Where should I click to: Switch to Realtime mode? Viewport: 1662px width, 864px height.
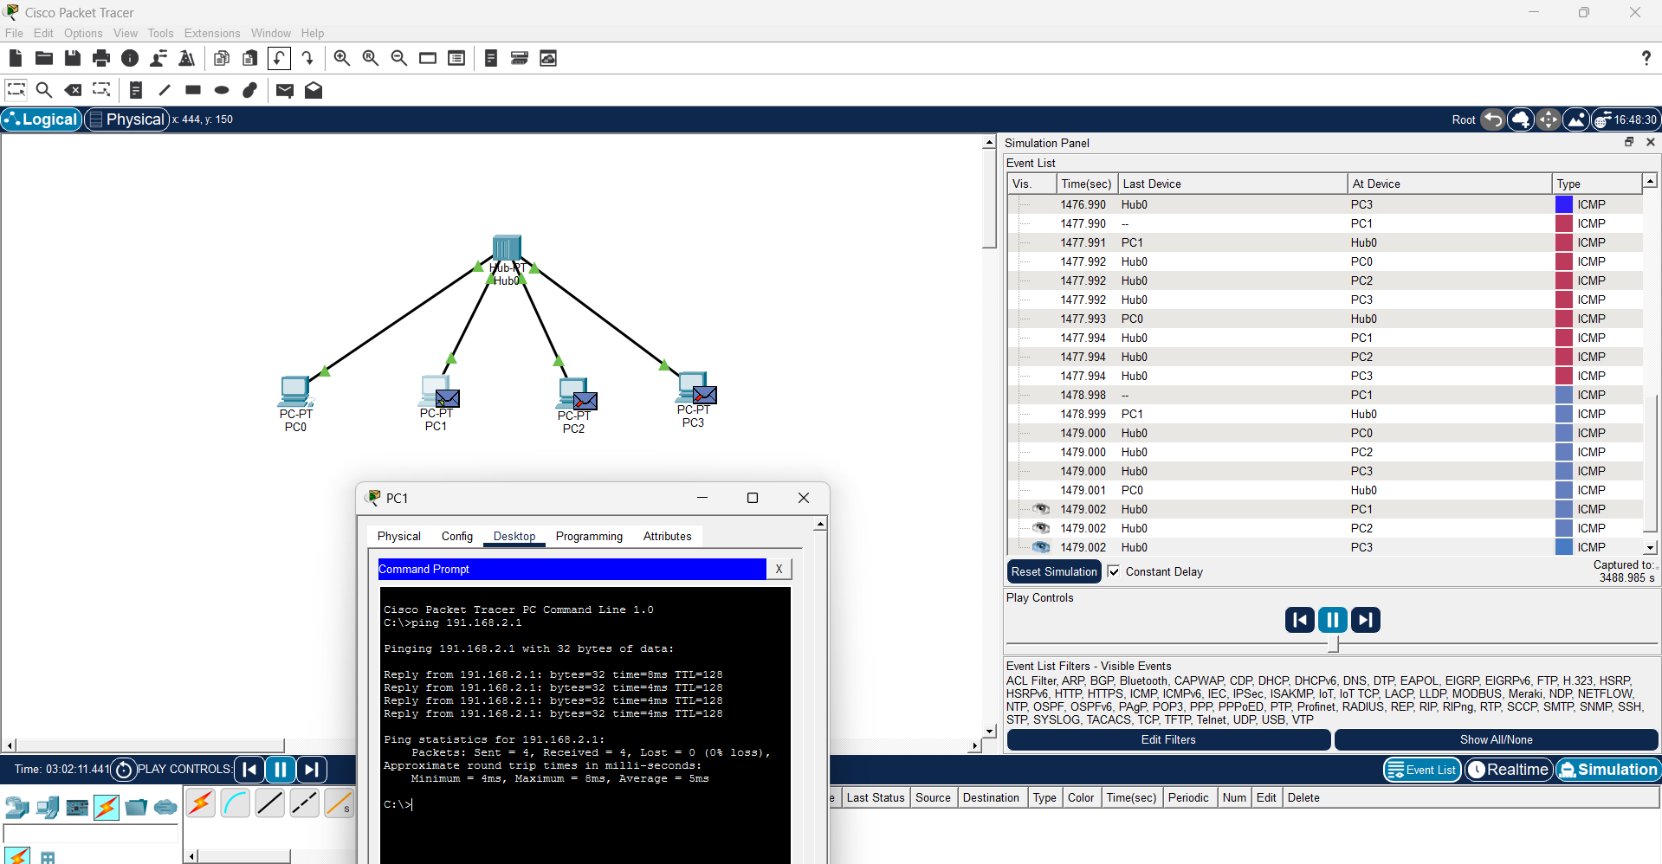1509,770
